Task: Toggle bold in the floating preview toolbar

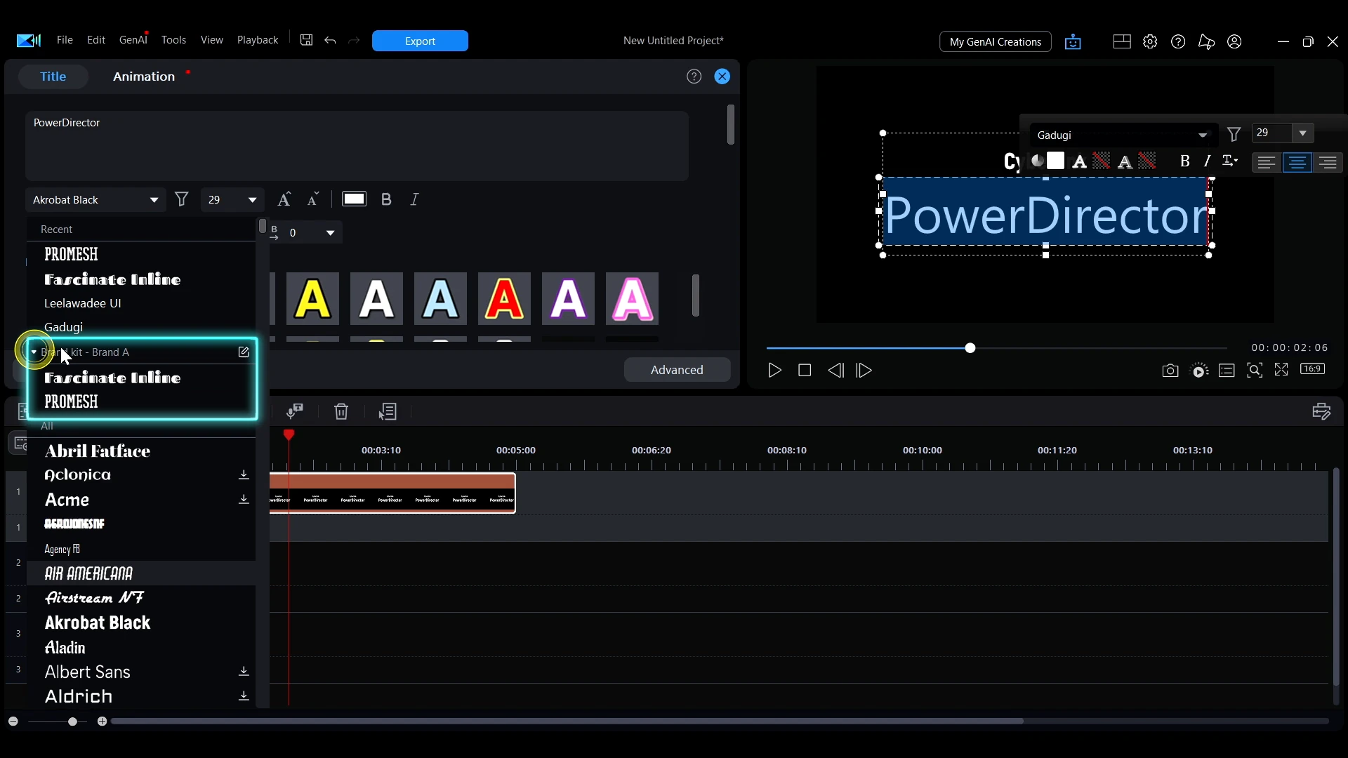Action: 1185,161
